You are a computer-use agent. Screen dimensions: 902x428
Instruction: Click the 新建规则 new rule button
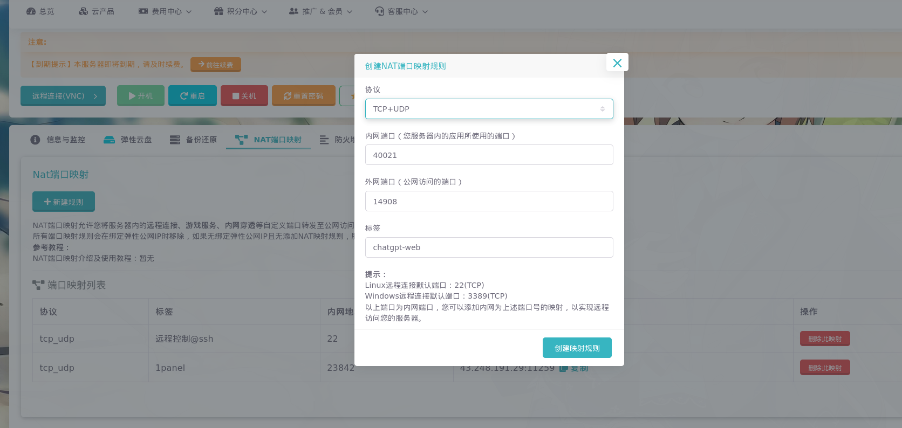pyautogui.click(x=64, y=202)
